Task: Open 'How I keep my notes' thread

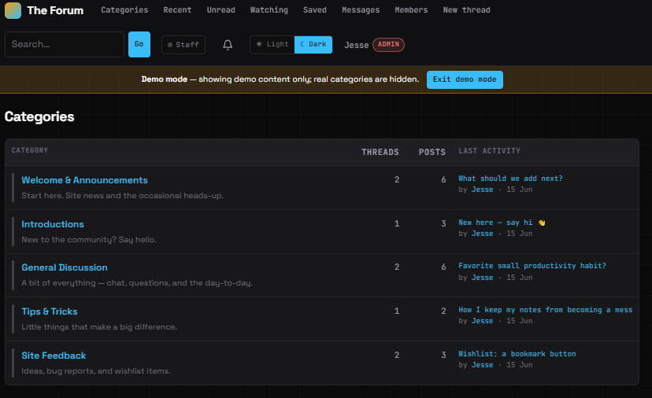Action: click(x=545, y=310)
